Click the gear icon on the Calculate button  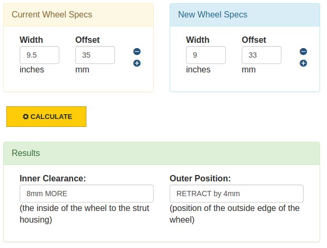point(25,116)
